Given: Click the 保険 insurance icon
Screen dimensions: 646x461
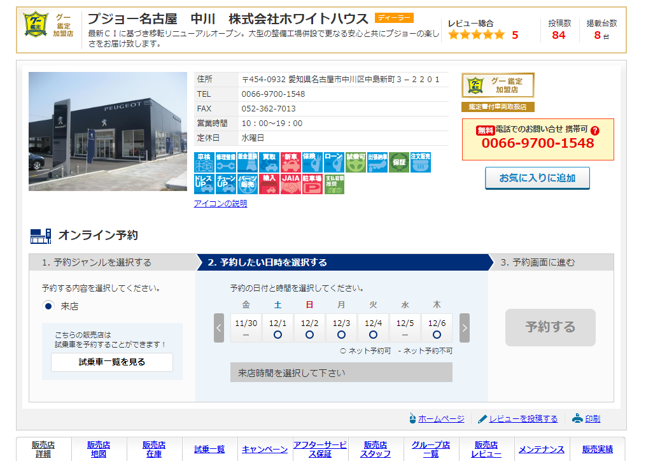Looking at the screenshot, I should coord(312,162).
